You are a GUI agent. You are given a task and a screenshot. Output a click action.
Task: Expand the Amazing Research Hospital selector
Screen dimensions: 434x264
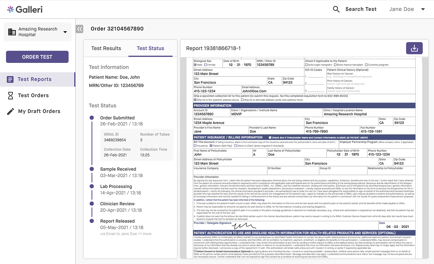click(65, 32)
